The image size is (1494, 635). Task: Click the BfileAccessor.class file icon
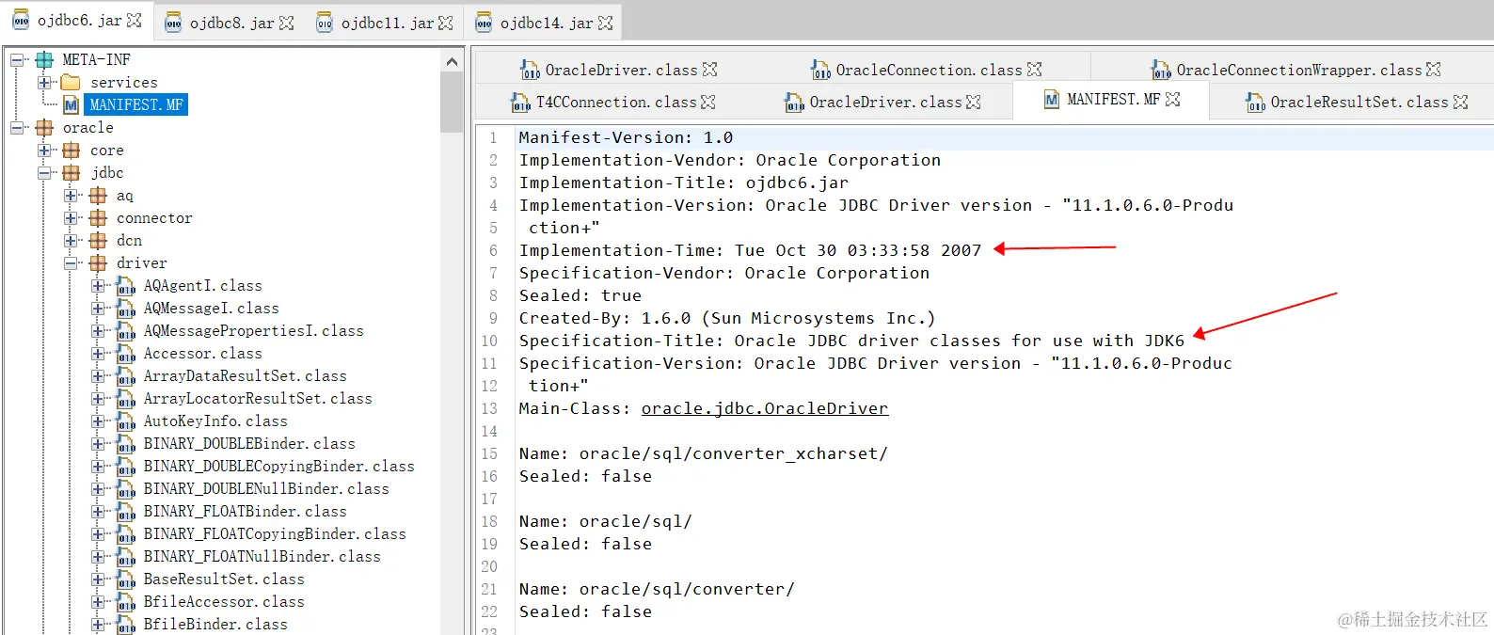pyautogui.click(x=126, y=602)
